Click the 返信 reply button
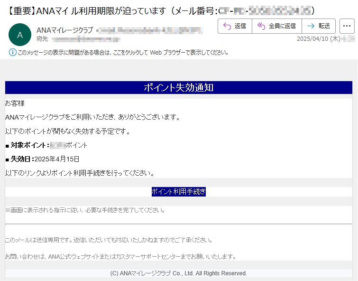The image size is (358, 281). (x=235, y=26)
